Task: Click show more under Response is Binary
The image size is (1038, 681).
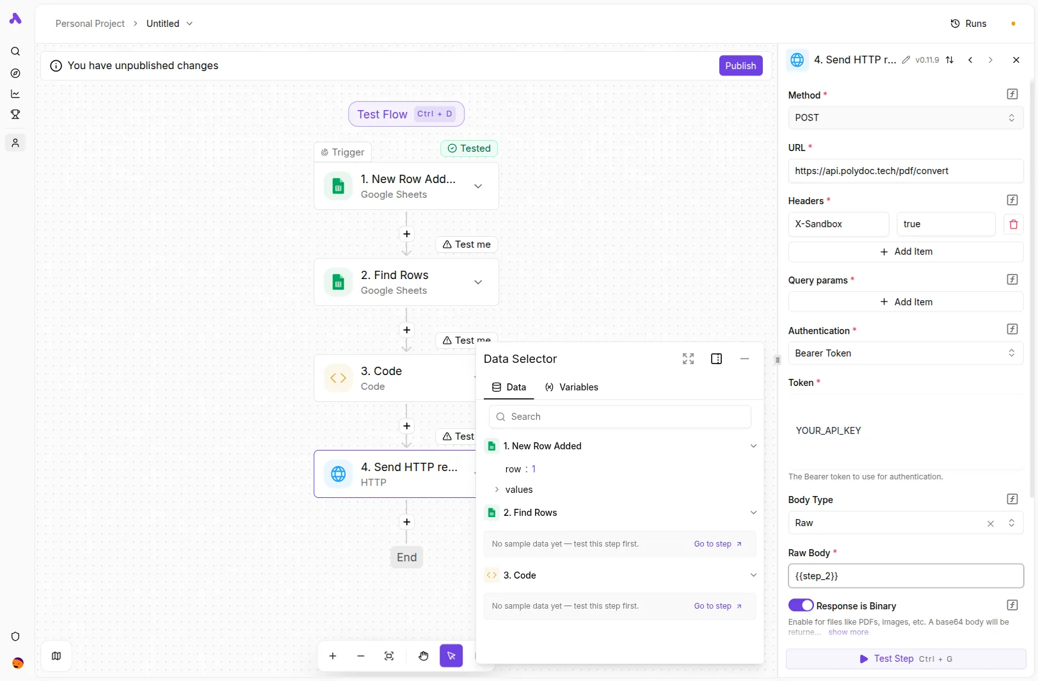Action: tap(849, 632)
